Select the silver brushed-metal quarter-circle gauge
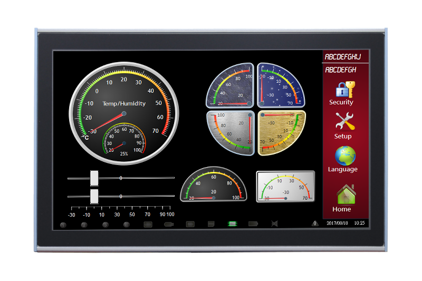This screenshot has height=281, width=422. tap(231, 132)
